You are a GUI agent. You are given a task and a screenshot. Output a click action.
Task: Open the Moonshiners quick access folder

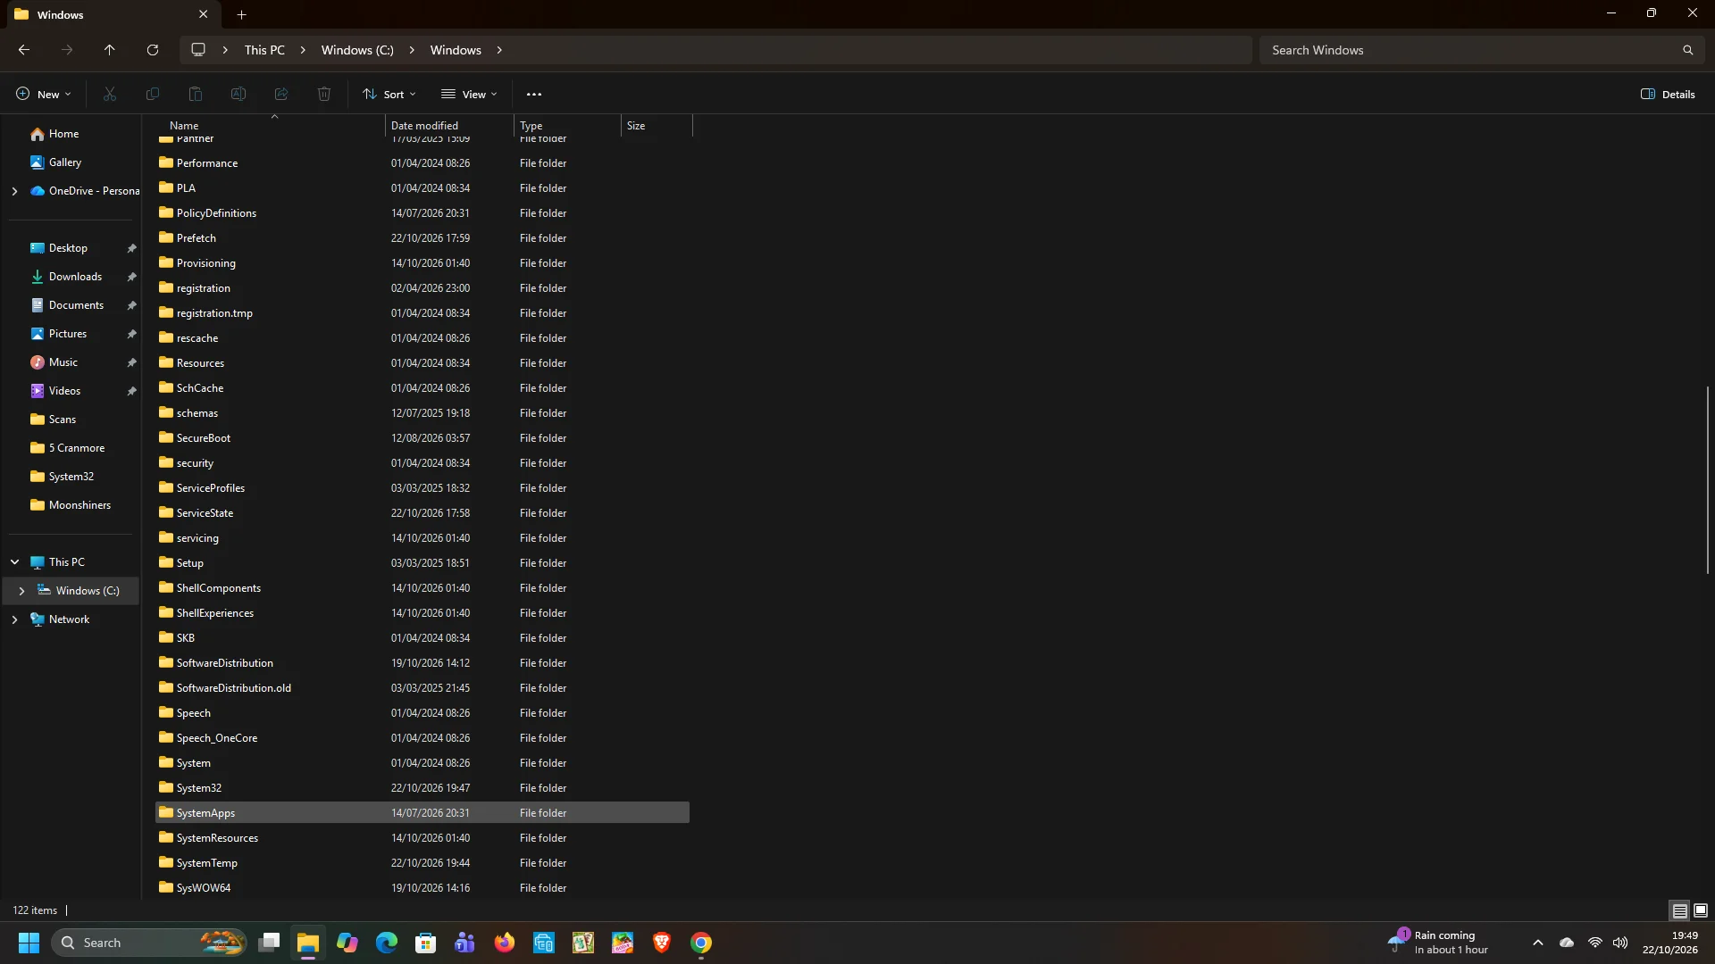79,505
